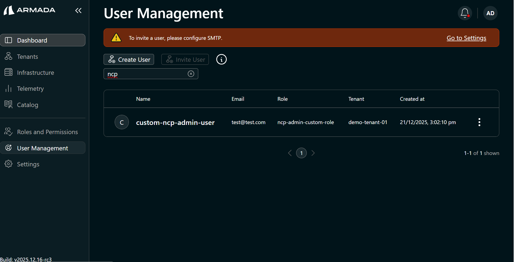Open Settings from the sidebar
The image size is (515, 262).
(28, 164)
